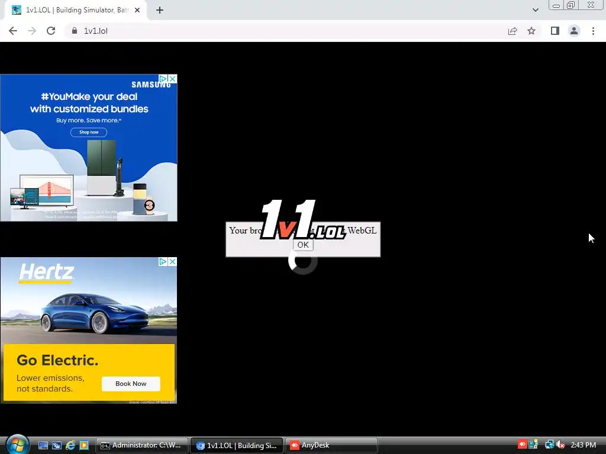Bookmark this page with the star
The height and width of the screenshot is (454, 606).
531,31
